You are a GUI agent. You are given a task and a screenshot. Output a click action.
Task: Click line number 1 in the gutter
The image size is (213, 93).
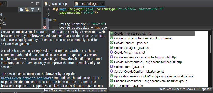point(48,9)
